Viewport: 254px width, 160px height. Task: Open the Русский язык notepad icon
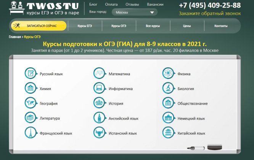tap(31, 73)
